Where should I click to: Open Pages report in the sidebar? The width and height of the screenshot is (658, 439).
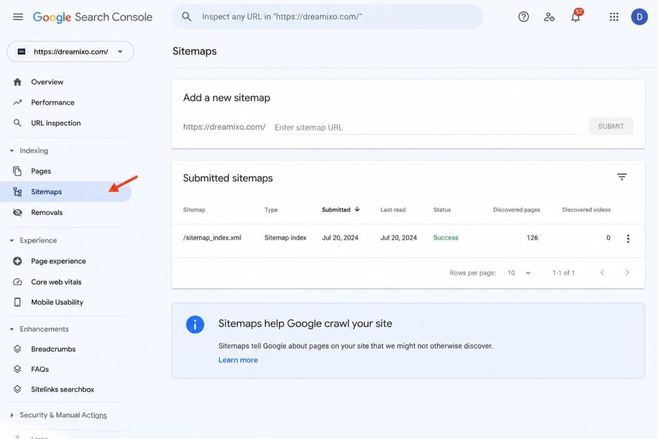41,171
